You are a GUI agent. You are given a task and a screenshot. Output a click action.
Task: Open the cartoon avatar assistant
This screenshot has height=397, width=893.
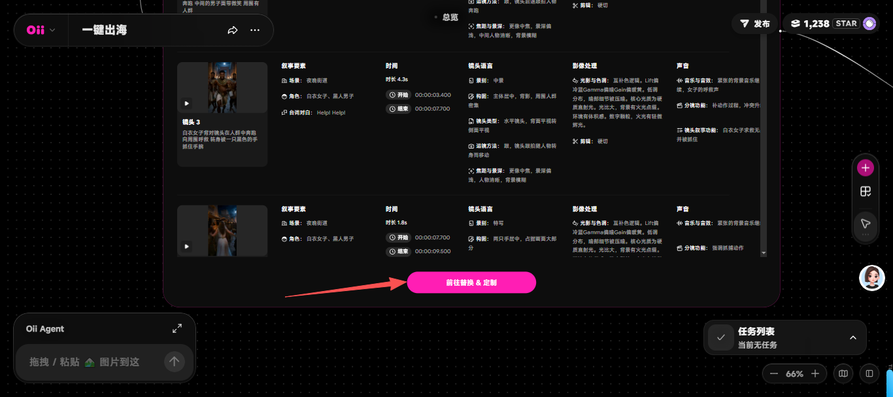click(x=871, y=278)
